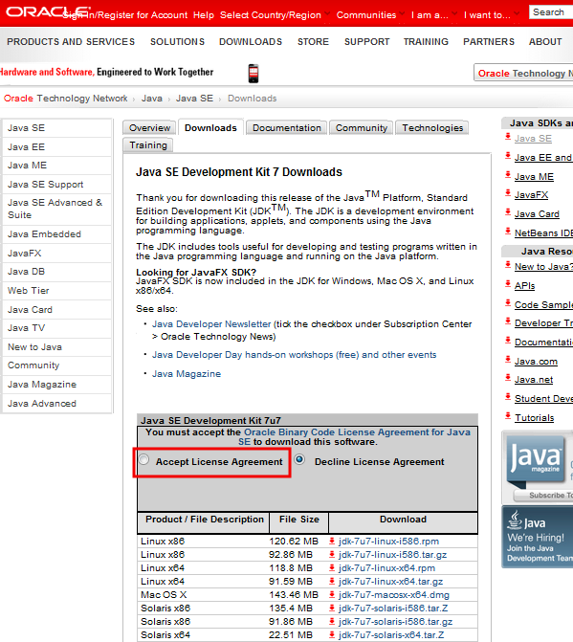Click the Java We're Hiring banner

(538, 537)
